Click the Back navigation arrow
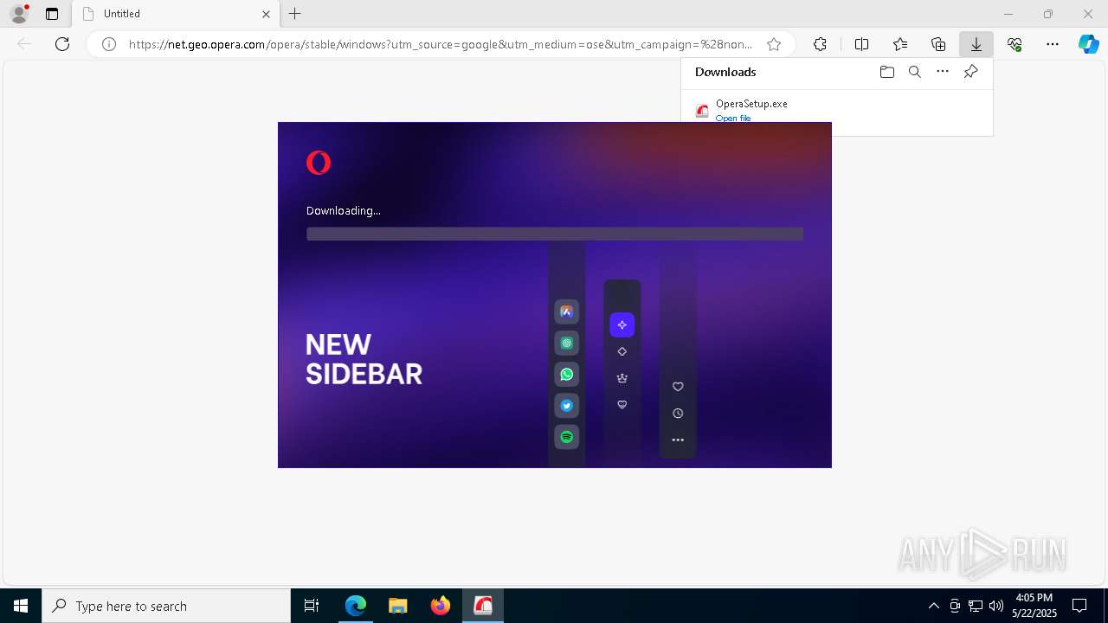Viewport: 1108px width, 623px height. 24,44
